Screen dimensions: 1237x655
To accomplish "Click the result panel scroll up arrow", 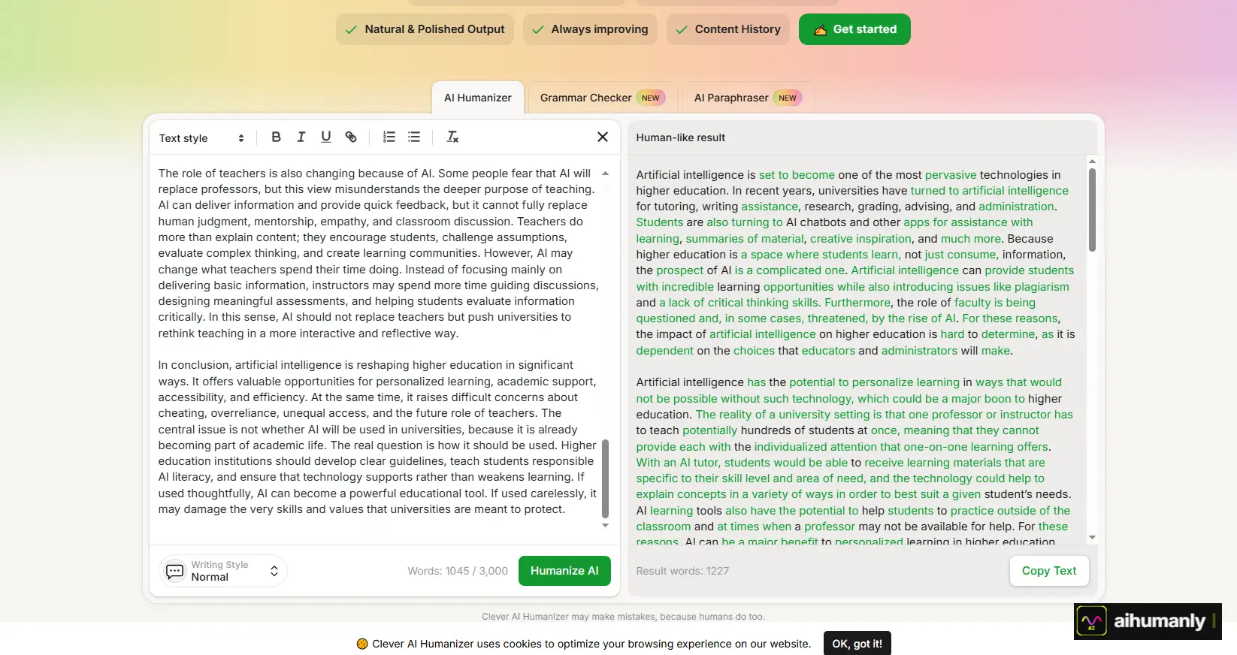I will click(1092, 161).
